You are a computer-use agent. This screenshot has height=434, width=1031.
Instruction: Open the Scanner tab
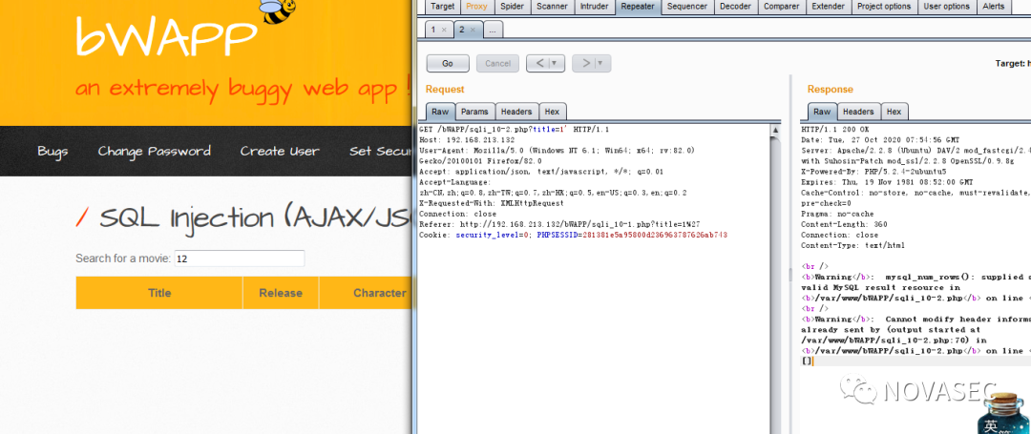[553, 7]
